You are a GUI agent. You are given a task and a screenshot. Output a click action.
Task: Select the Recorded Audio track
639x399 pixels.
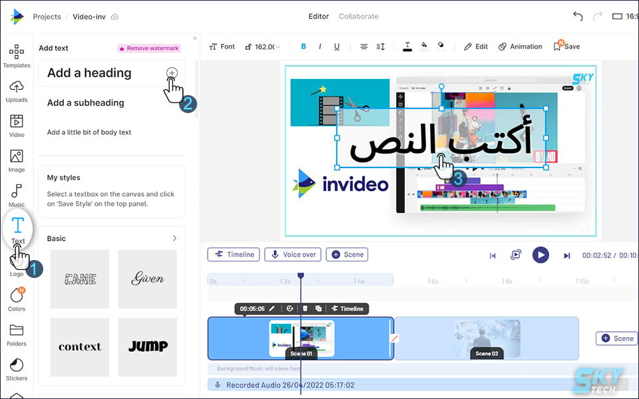point(423,385)
